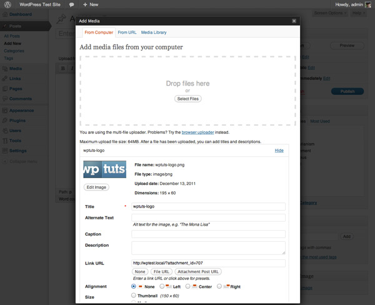Viewport: 375px width, 305px height.
Task: Hide the wptuts-logo attachment details
Action: click(279, 151)
